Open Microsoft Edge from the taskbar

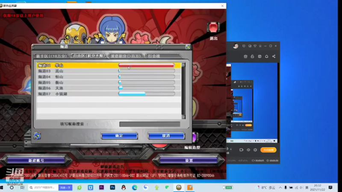pos(135,187)
